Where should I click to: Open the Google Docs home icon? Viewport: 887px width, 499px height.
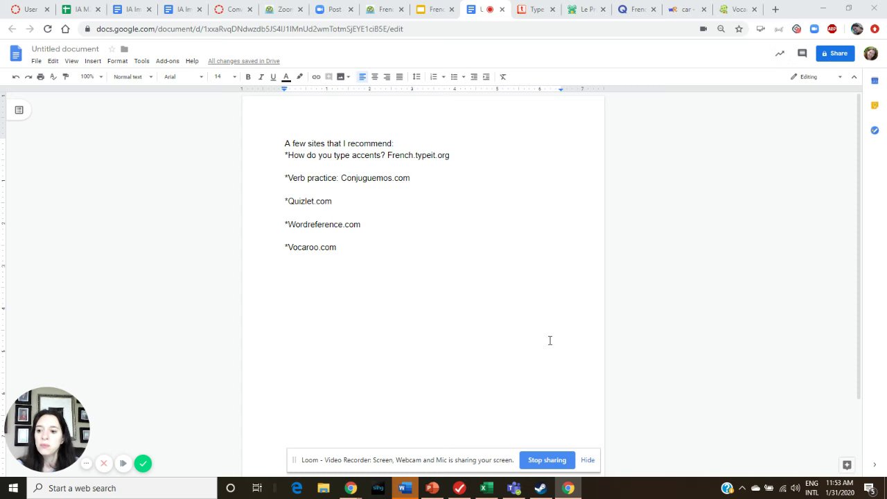pos(16,53)
